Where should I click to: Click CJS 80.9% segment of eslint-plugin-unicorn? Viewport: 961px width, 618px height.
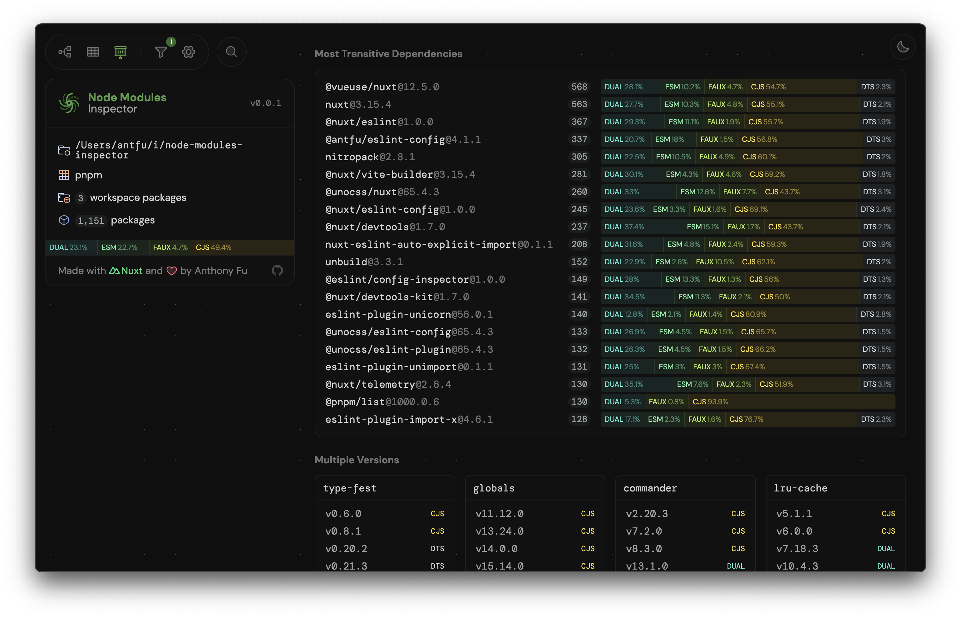tap(791, 314)
